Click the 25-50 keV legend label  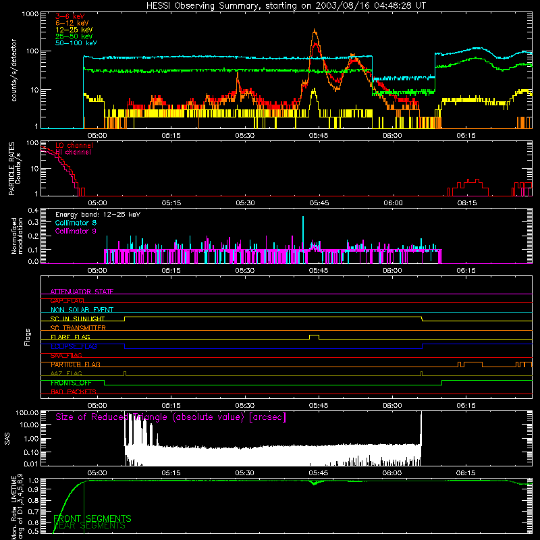click(74, 36)
